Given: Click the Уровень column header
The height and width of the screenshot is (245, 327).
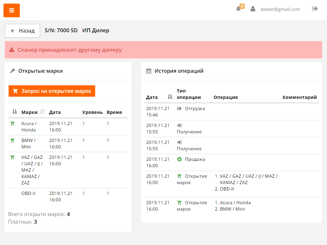Looking at the screenshot, I should click(92, 112).
